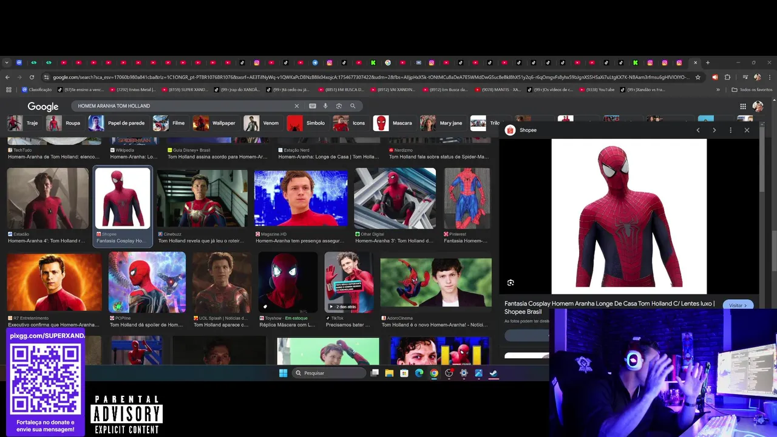The image size is (777, 437).
Task: Filter results by Filme chip
Action: [170, 123]
